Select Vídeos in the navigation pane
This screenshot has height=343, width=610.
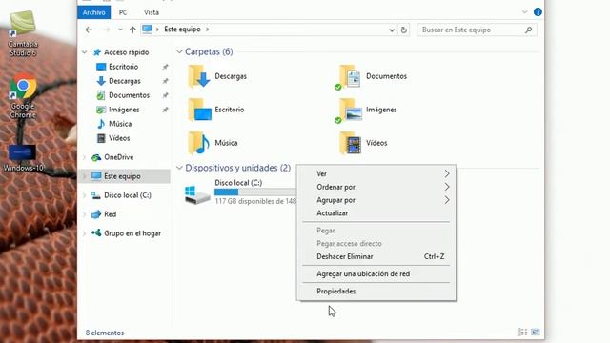click(119, 138)
